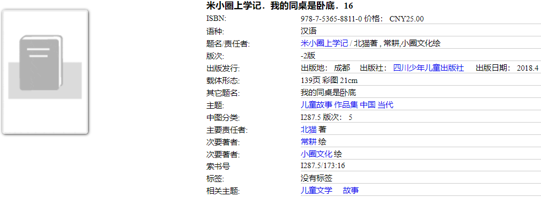The width and height of the screenshot is (541, 197).
Task: Open the 常耕 illustrator link
Action: 309,141
